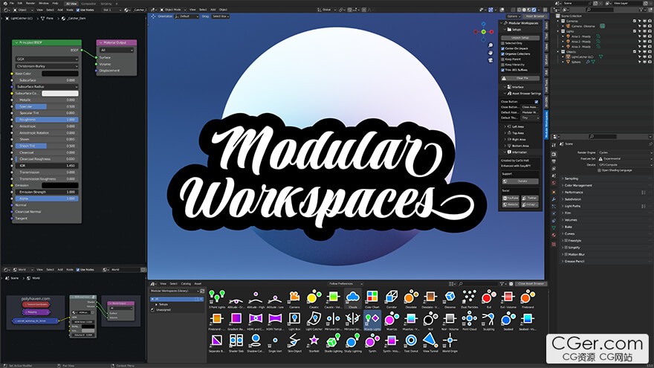Click the YouTube social button

coord(511,198)
